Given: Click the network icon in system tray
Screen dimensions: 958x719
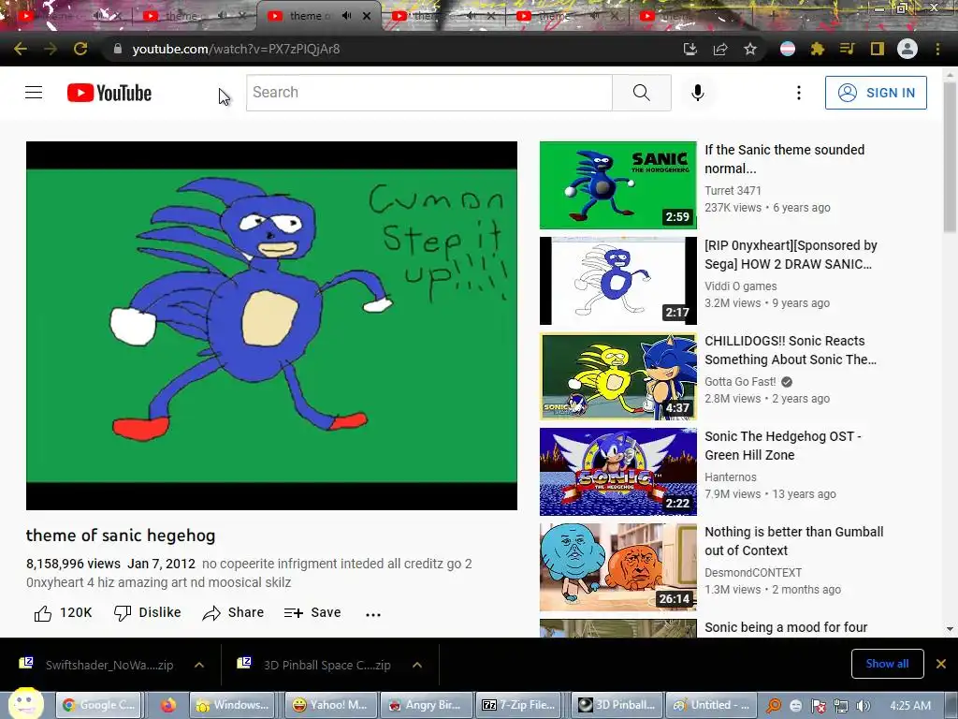Looking at the screenshot, I should [841, 706].
